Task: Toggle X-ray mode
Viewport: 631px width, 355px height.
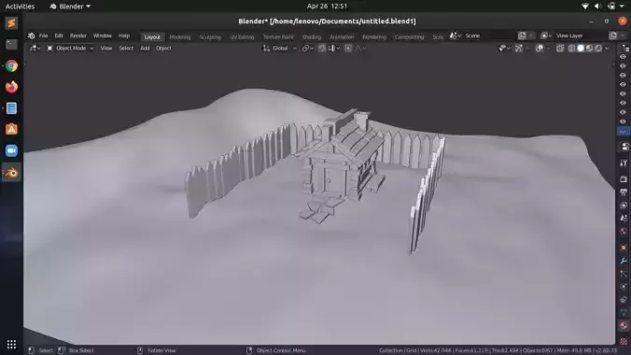Action: click(x=560, y=49)
